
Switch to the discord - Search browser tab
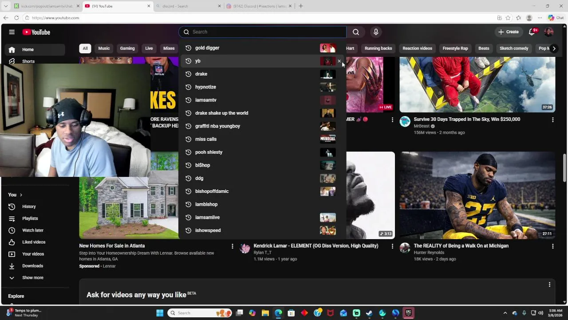pos(189,6)
